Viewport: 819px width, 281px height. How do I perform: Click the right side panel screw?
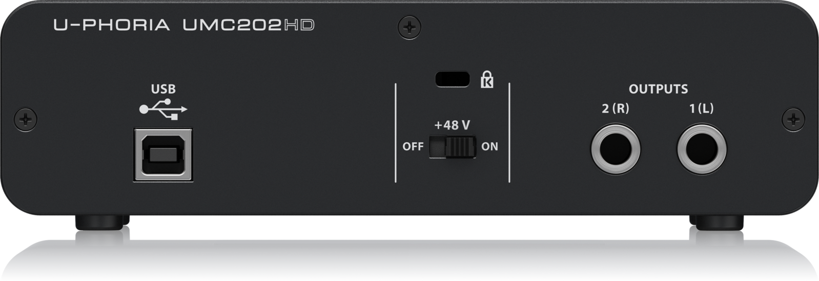pyautogui.click(x=793, y=120)
